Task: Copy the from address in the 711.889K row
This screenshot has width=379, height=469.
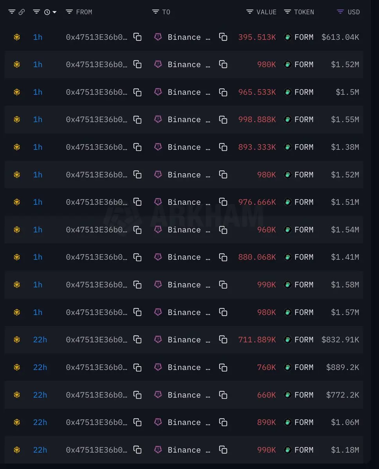Action: pyautogui.click(x=137, y=340)
